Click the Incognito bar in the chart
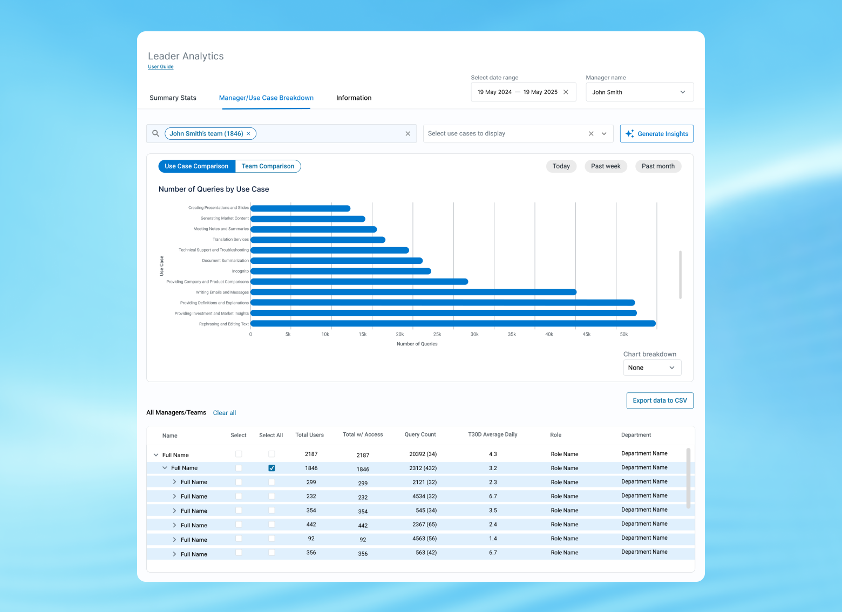This screenshot has height=612, width=842. (x=341, y=271)
